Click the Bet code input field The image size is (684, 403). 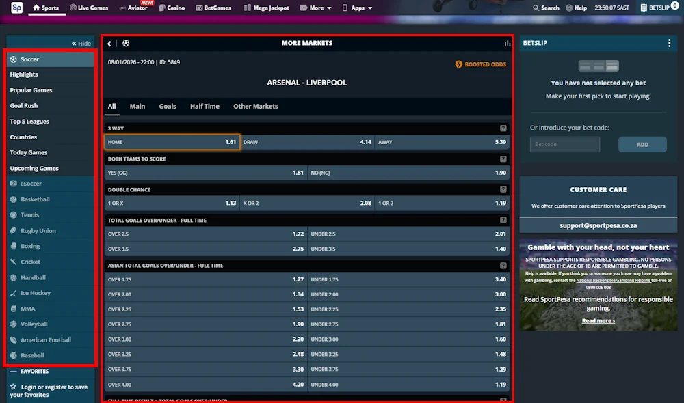tap(565, 144)
